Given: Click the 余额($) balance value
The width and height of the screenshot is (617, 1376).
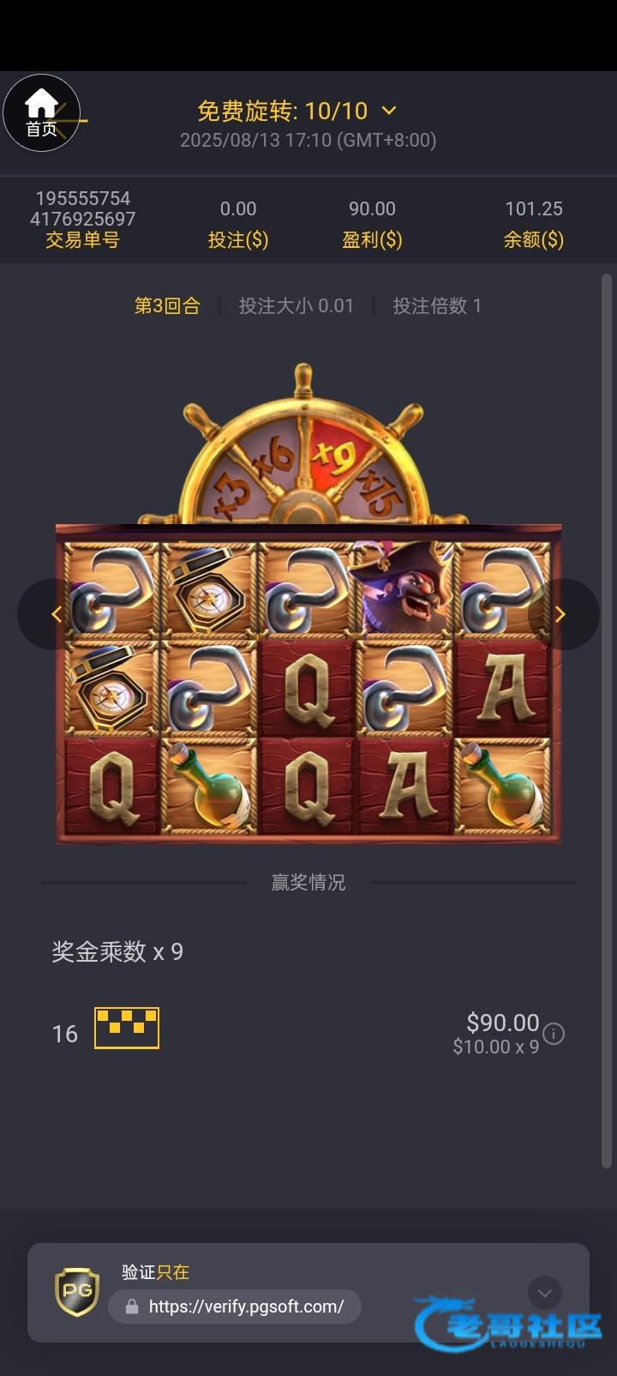Looking at the screenshot, I should [534, 208].
